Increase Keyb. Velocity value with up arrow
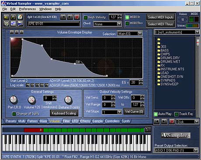The height and width of the screenshot is (160, 201). tap(120, 16)
